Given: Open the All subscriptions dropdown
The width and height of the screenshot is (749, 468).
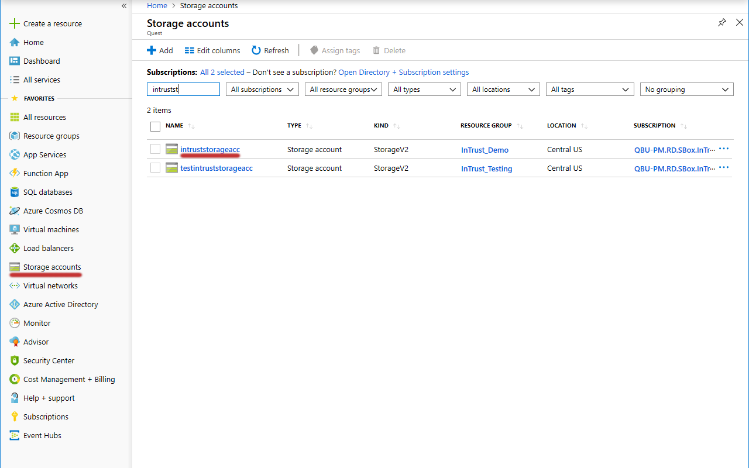Looking at the screenshot, I should 262,90.
